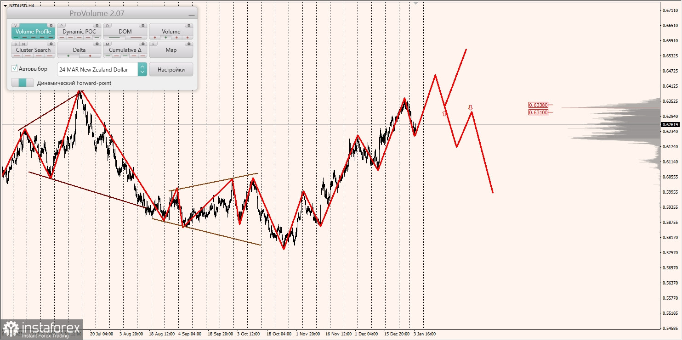
Task: Click the V hotkey tag on Volume Profile
Action: pos(15,26)
